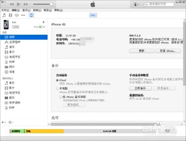Viewport: 186px width, 141px height.
Task: Open the account user icon menu
Action: pyautogui.click(x=136, y=4)
